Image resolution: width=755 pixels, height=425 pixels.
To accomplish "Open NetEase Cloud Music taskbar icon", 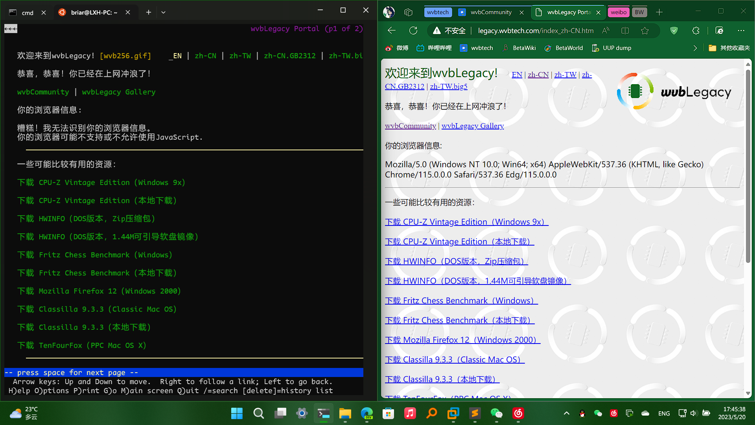I will click(x=518, y=413).
